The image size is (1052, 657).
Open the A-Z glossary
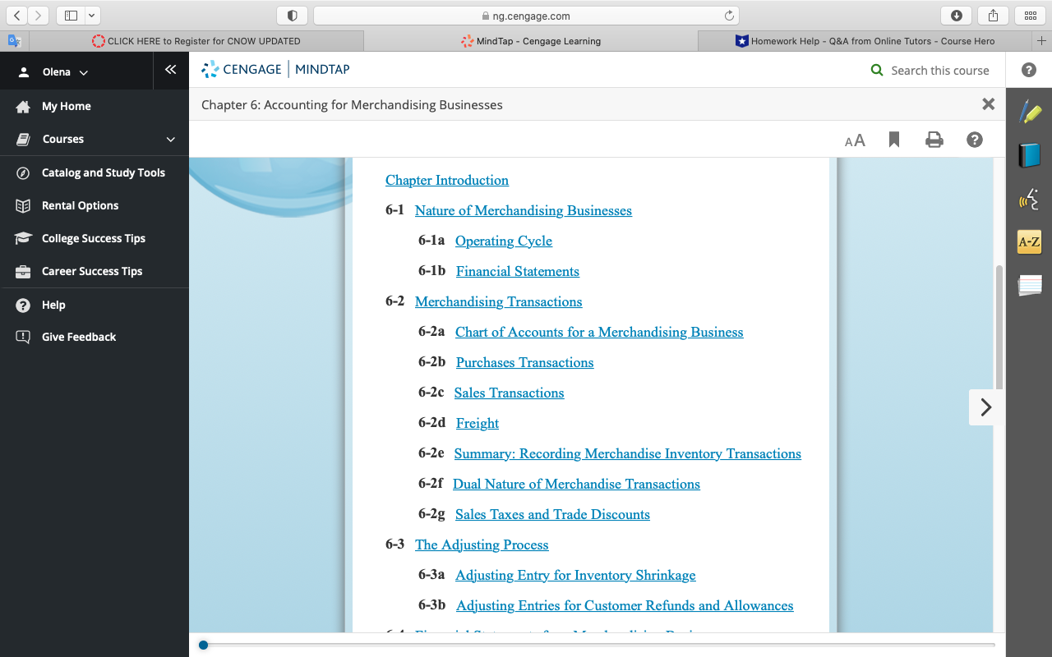pos(1030,242)
